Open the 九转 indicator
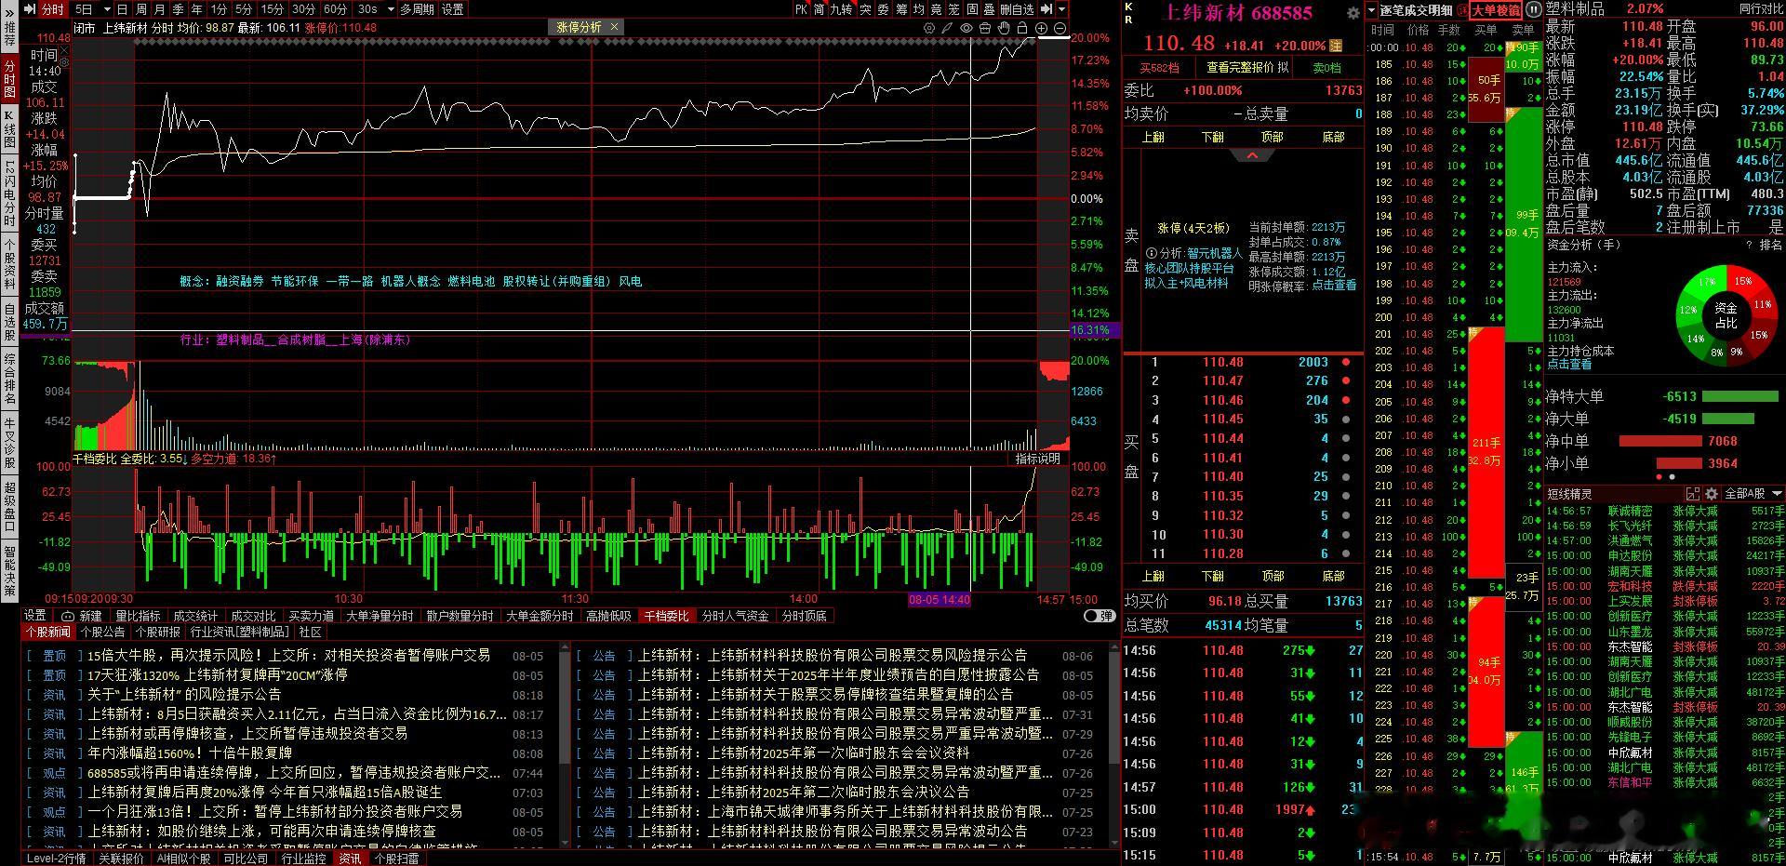The image size is (1786, 866). (x=842, y=9)
